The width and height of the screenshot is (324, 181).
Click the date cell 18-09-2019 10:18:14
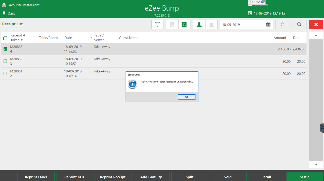[73, 73]
